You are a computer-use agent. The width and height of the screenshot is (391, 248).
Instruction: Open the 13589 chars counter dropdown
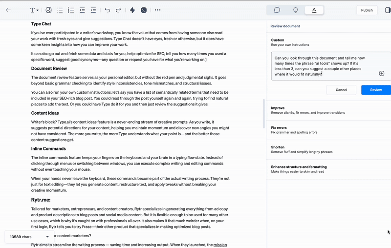coord(29,237)
